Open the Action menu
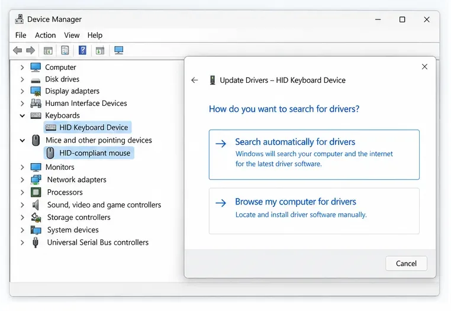The height and width of the screenshot is (311, 451). click(x=45, y=35)
